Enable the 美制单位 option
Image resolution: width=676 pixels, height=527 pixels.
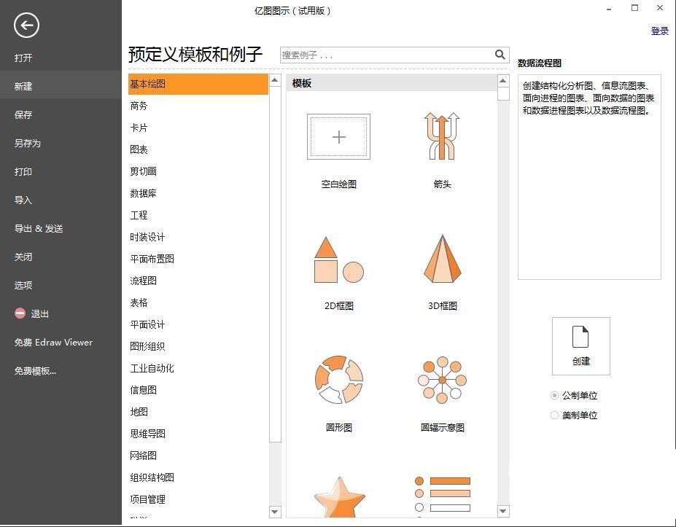tap(556, 415)
